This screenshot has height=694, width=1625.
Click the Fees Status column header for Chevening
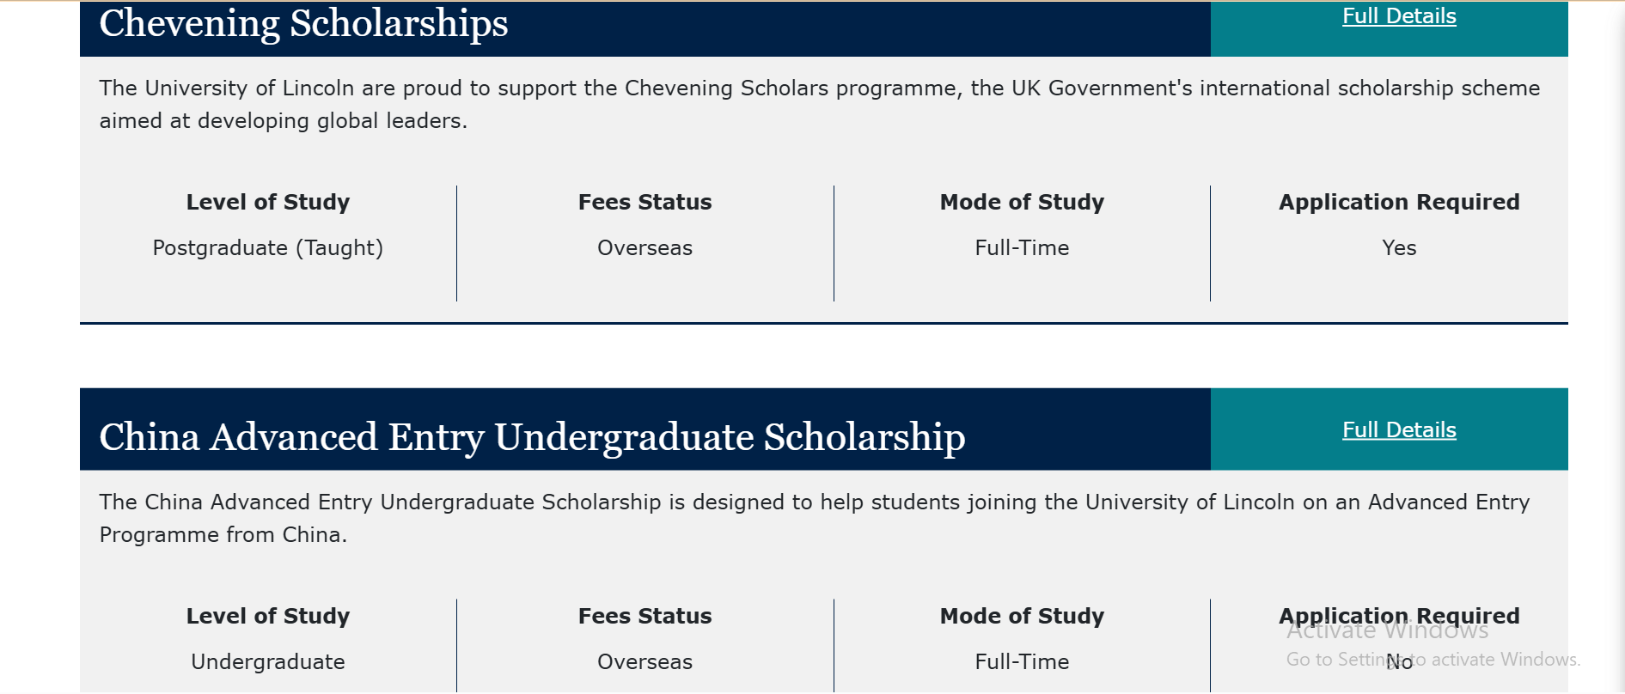[x=645, y=202]
